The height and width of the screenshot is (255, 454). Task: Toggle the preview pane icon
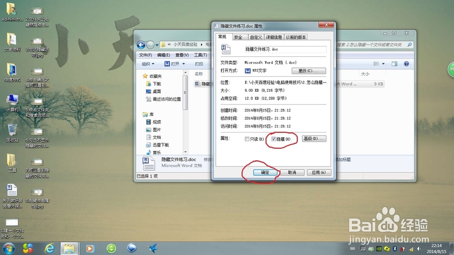tap(395, 64)
